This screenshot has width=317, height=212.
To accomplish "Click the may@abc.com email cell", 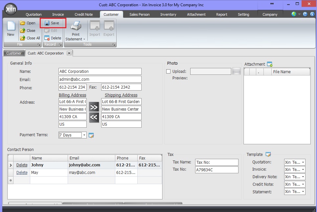I will coord(91,173).
